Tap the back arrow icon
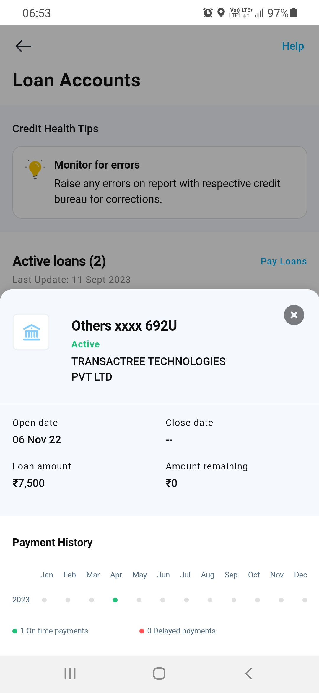 (23, 46)
